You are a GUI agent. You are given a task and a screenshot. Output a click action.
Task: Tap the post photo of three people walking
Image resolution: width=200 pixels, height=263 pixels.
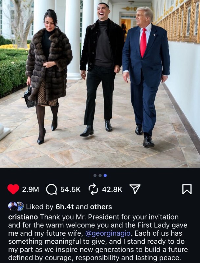pos(100,84)
